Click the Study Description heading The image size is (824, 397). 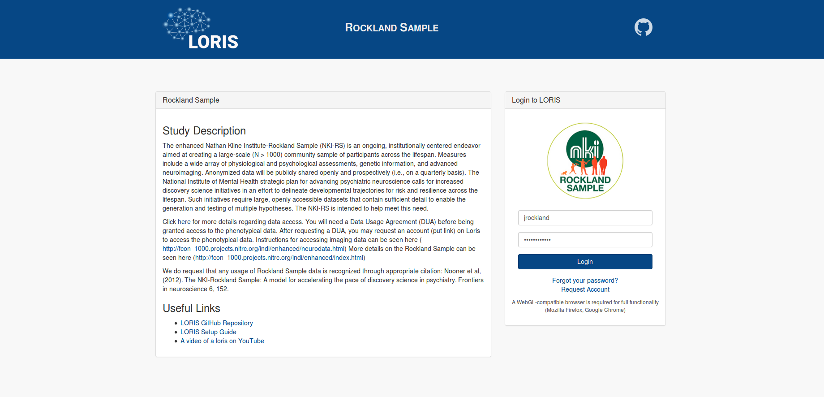pos(204,131)
